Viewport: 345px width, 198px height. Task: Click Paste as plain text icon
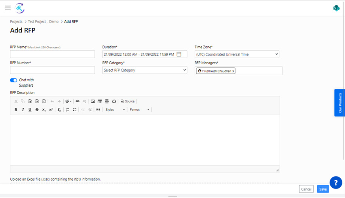[x=37, y=101]
